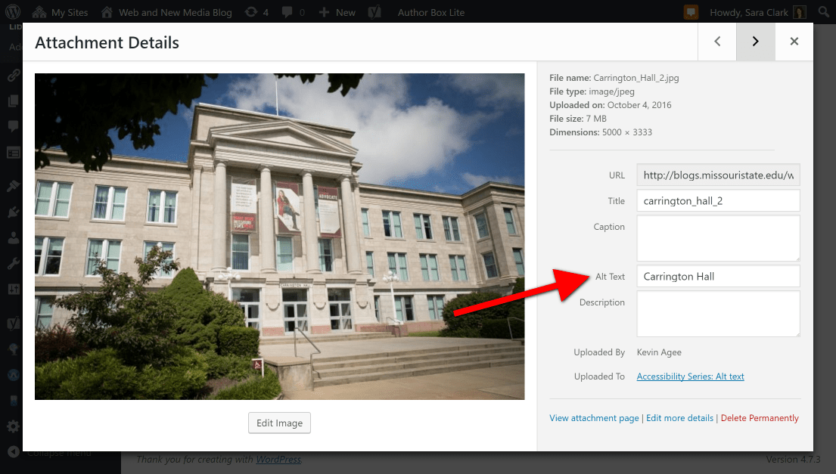This screenshot has height=474, width=836.
Task: Open the WordPress logo menu
Action: click(x=13, y=11)
